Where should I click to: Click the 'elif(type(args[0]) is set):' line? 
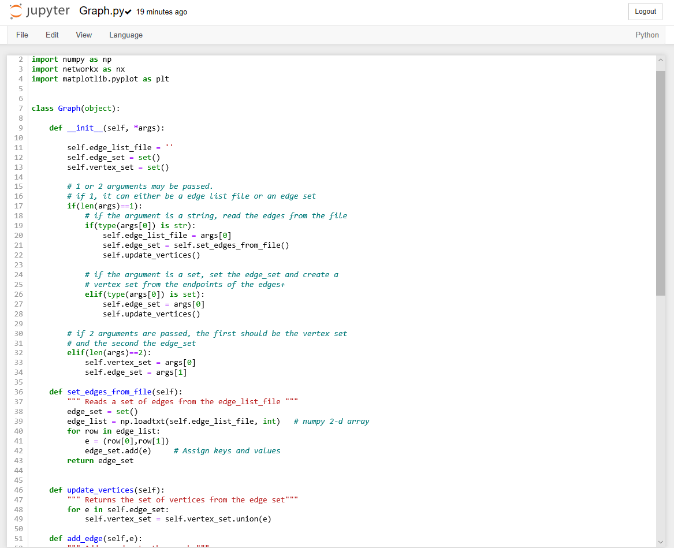[x=144, y=294]
